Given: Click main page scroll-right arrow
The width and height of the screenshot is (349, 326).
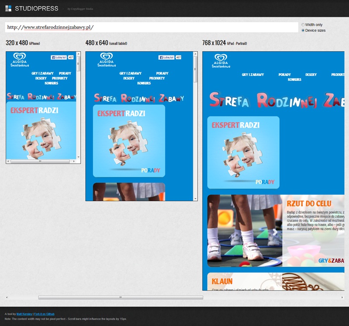Looking at the screenshot, I should 342,297.
